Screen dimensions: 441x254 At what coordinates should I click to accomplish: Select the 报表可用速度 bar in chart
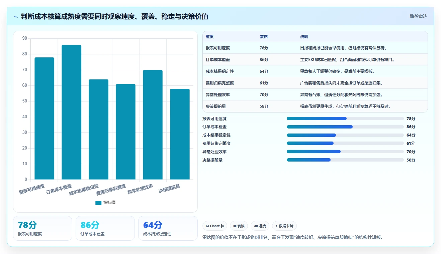click(x=44, y=118)
